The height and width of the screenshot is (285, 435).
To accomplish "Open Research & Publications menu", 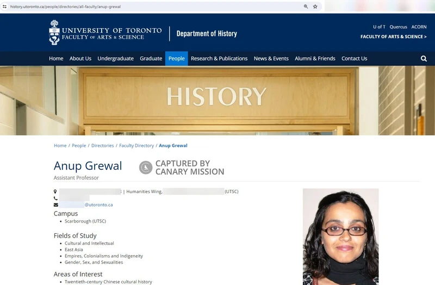I will [x=219, y=59].
